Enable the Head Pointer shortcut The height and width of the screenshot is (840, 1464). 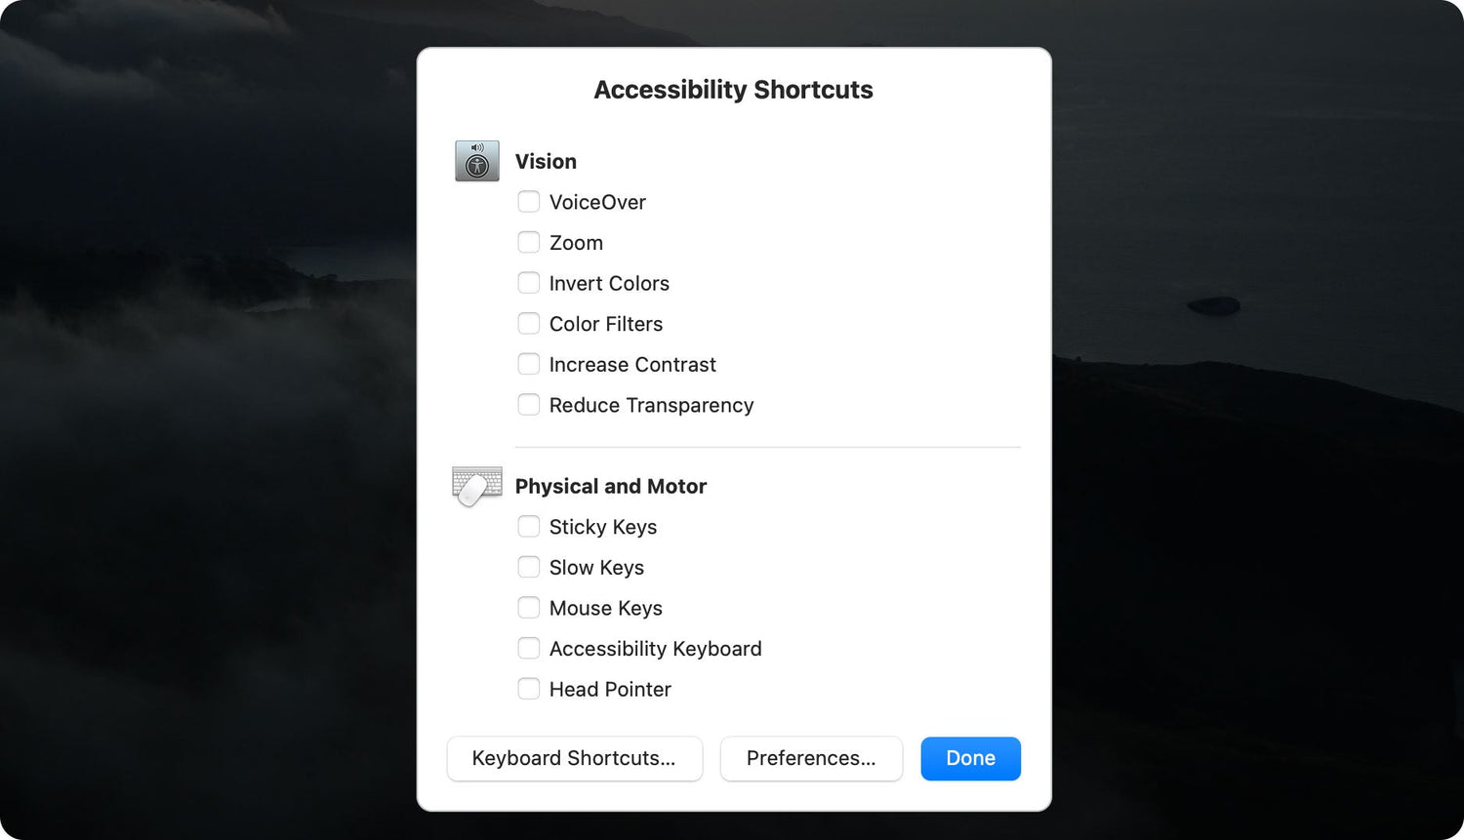[529, 688]
